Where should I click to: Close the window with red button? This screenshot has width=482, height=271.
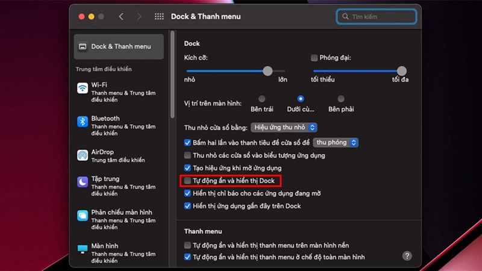click(x=81, y=17)
